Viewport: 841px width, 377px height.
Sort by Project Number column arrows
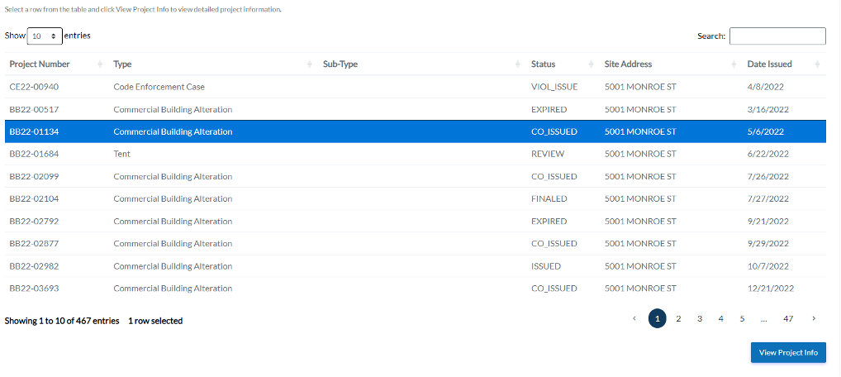(x=100, y=64)
